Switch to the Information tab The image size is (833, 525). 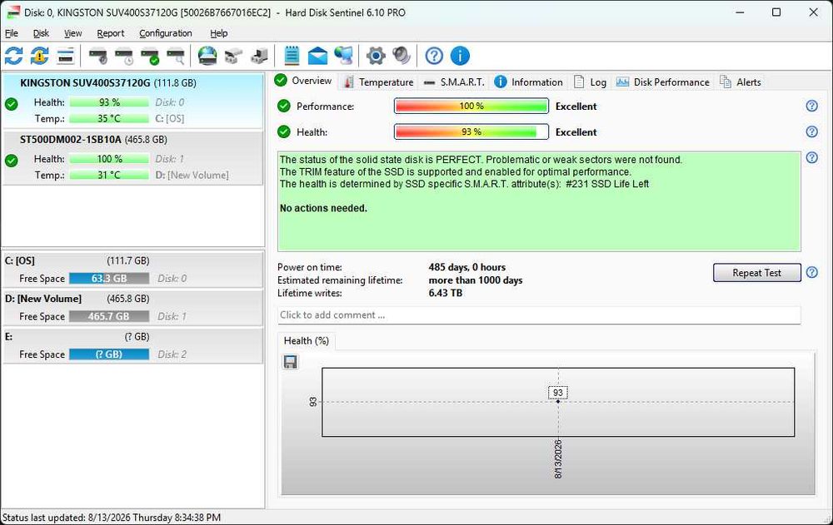(x=529, y=82)
